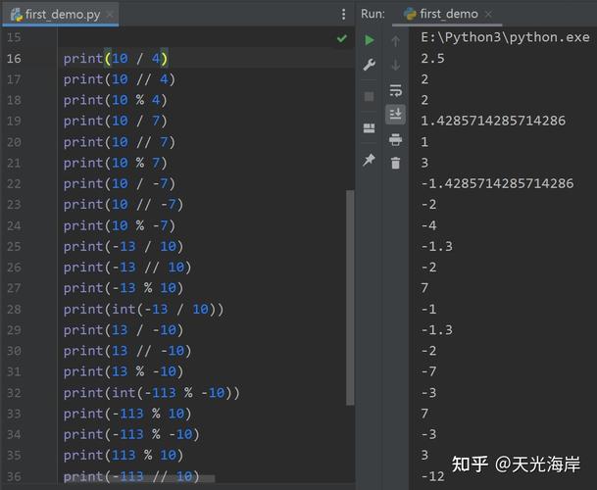This screenshot has height=490, width=597.
Task: Click the Print console output icon
Action: click(396, 139)
